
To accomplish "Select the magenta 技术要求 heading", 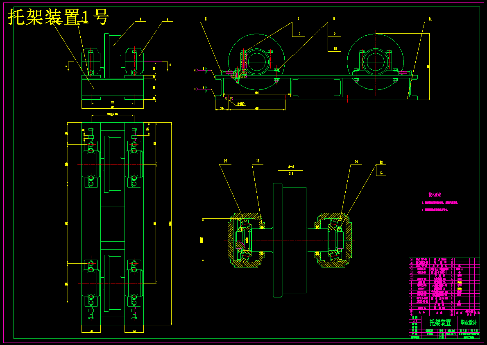I will click(x=435, y=195).
